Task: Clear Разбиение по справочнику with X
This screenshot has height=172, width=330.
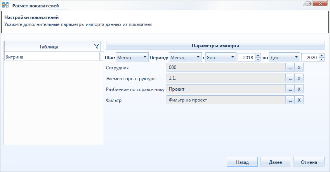Action: [299, 89]
